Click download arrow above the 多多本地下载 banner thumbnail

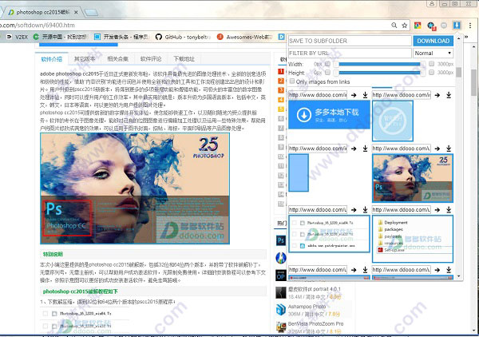pos(365,95)
